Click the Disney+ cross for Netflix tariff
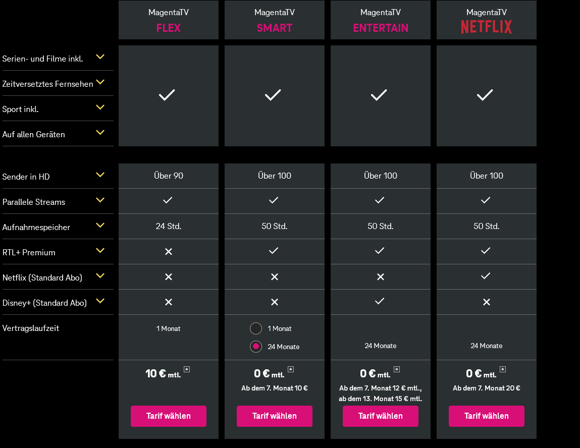The height and width of the screenshot is (448, 580). pos(487,302)
